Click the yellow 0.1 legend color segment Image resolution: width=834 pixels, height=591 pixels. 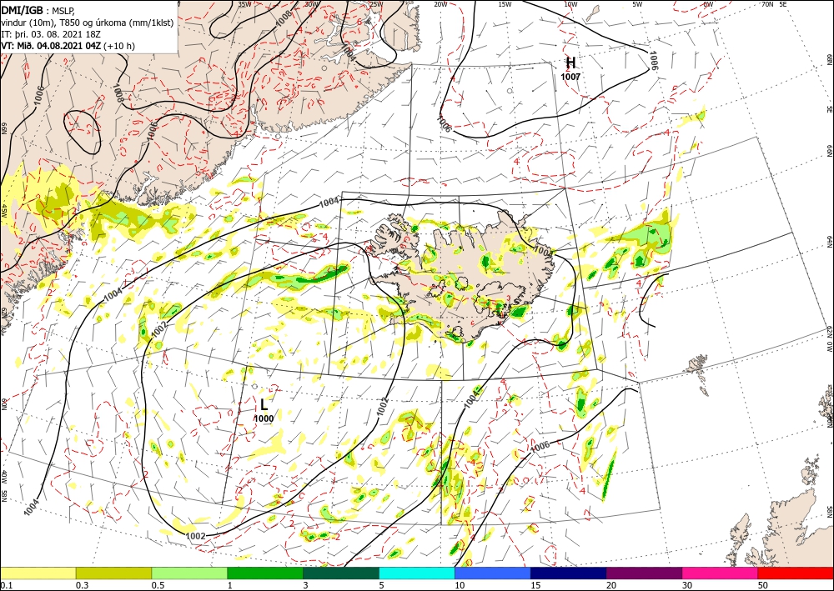[x=38, y=573]
